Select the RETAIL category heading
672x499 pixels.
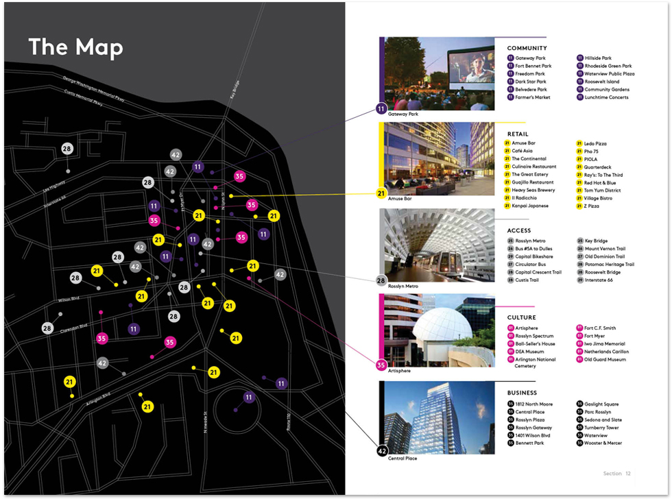tap(518, 134)
